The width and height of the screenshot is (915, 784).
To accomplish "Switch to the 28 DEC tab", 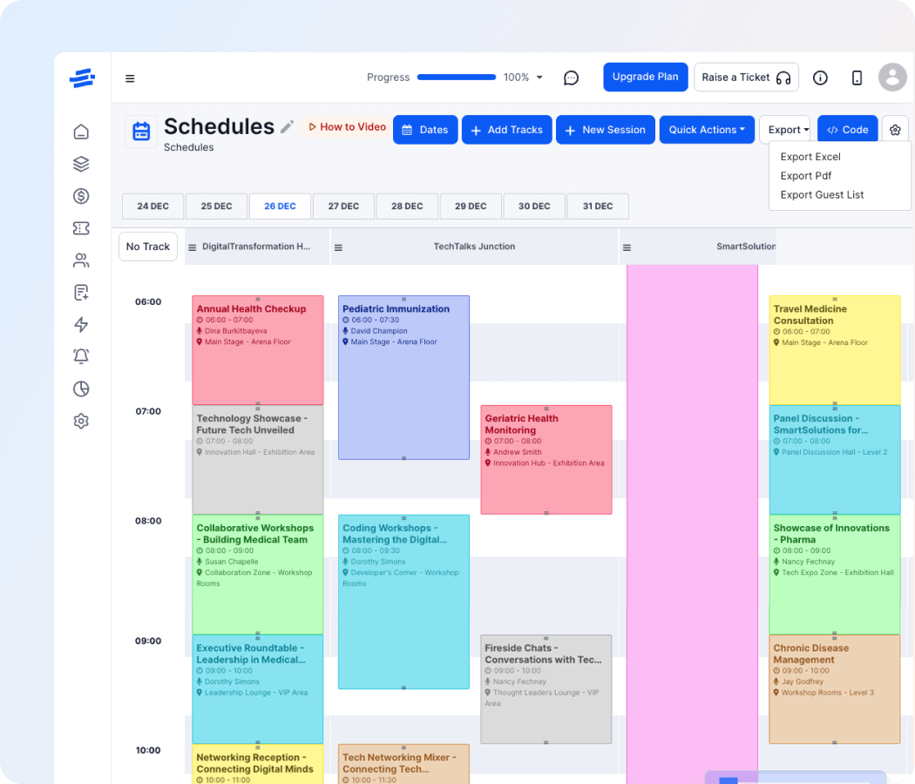I will pos(407,206).
